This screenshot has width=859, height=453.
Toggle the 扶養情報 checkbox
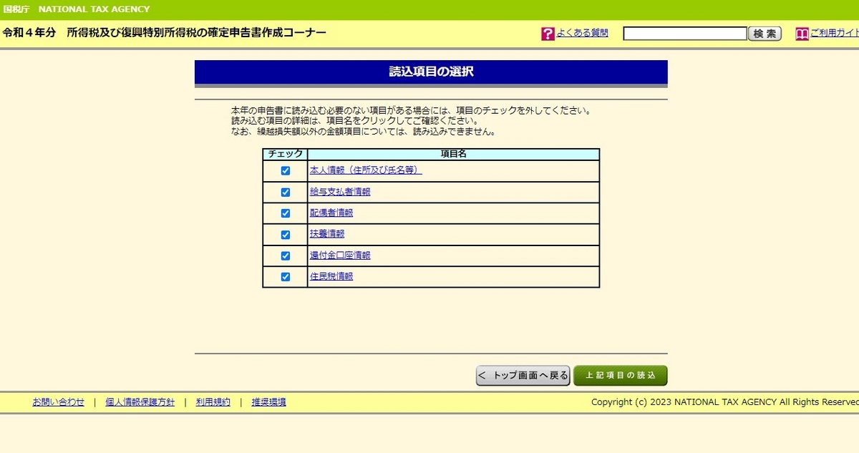click(x=286, y=235)
